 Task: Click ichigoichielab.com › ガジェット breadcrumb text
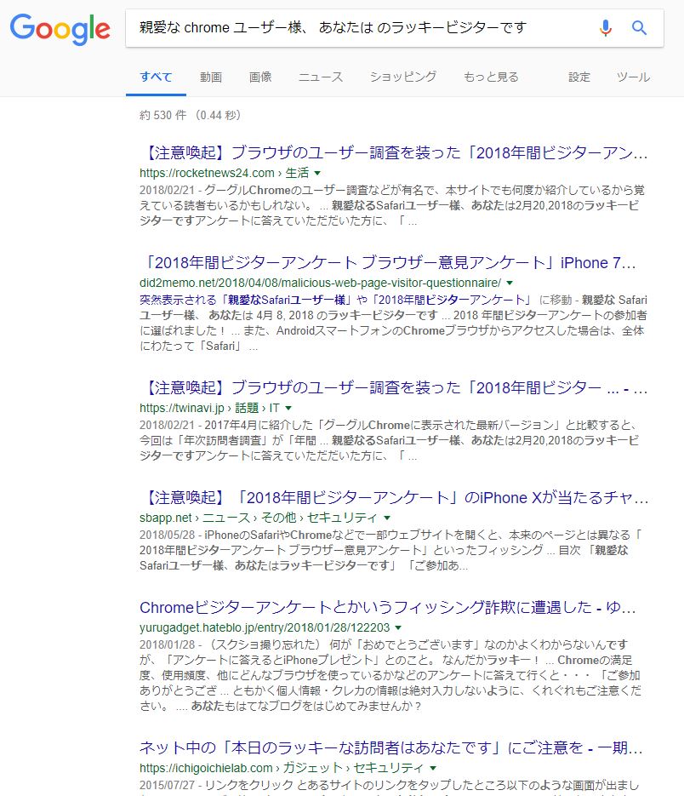(x=281, y=768)
